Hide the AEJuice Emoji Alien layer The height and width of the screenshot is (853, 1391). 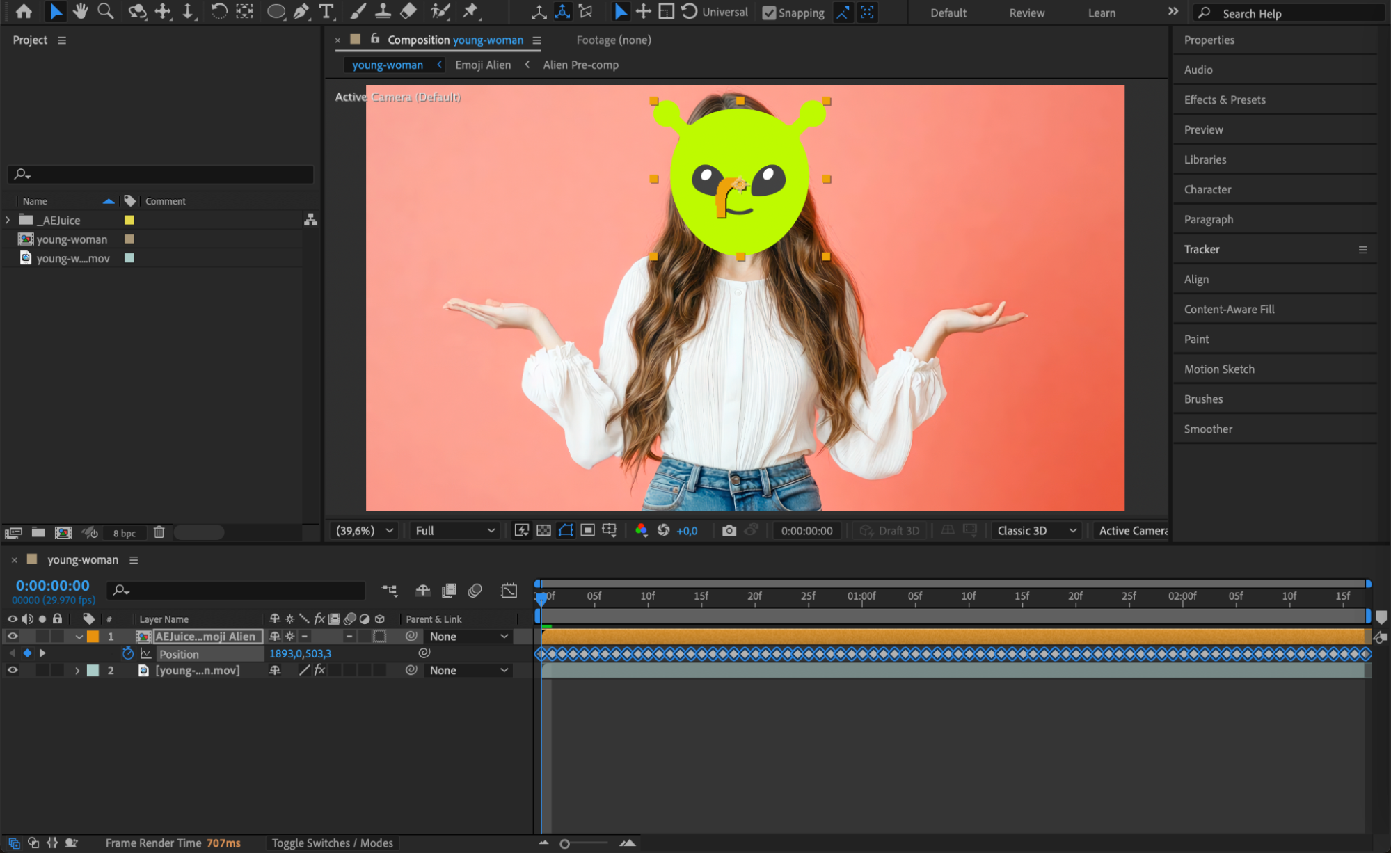point(13,636)
